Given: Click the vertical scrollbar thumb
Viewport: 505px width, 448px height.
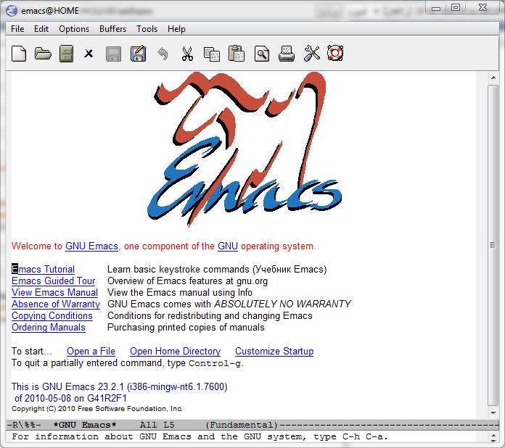Looking at the screenshot, I should pos(493,245).
